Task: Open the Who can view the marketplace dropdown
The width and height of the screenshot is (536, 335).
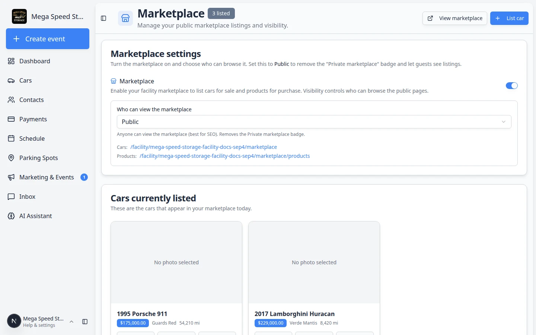Action: coord(314,122)
